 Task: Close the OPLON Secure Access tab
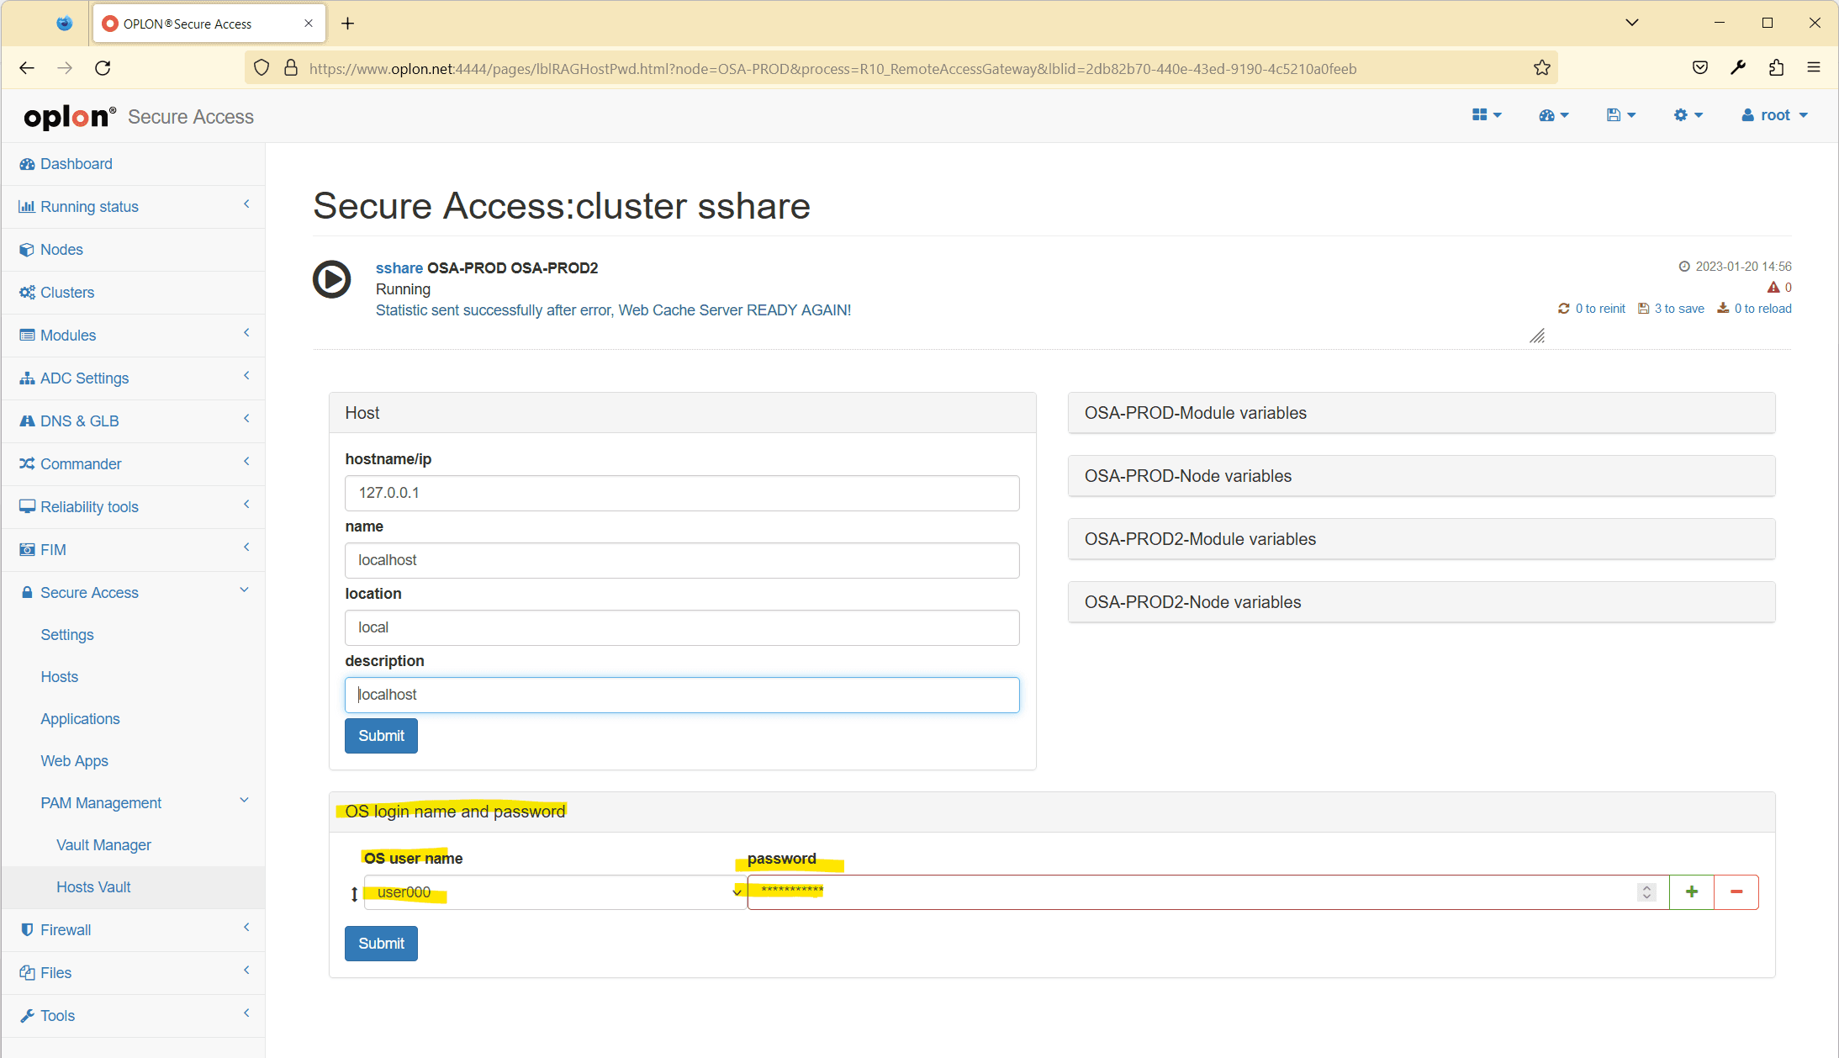[309, 24]
